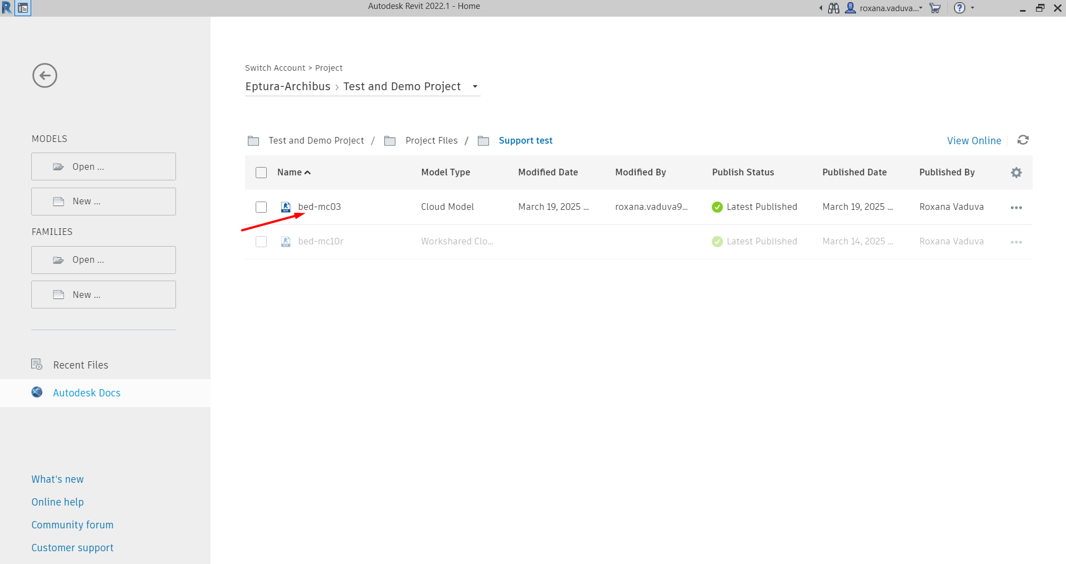Open the roxana.vaduva account dropdown
The width and height of the screenshot is (1066, 564).
(x=889, y=8)
